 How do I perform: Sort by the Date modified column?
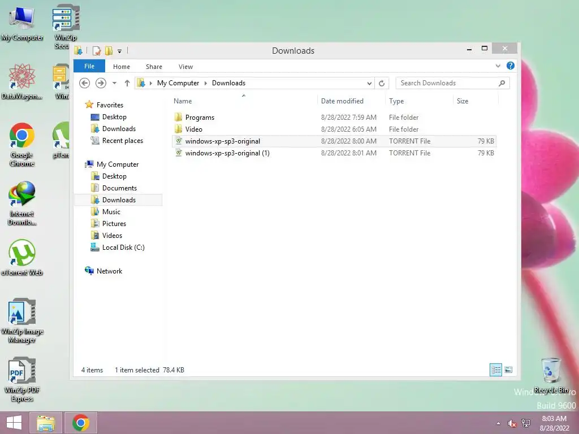click(342, 101)
